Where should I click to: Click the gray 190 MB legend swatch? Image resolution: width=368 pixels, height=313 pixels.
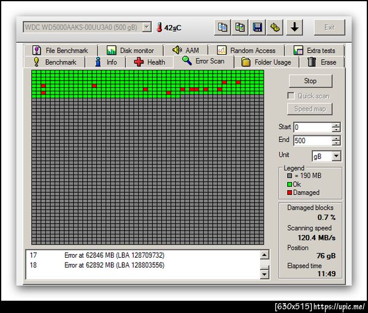point(289,176)
